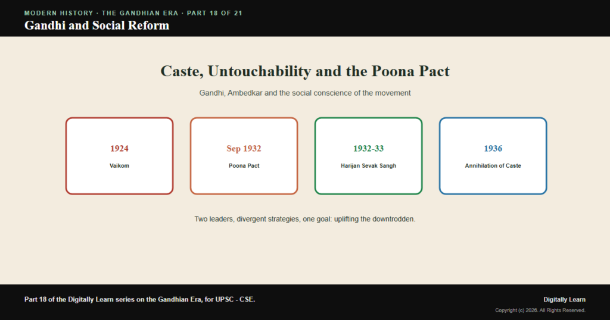Click the 'Two leaders, divergent strategies' caption

(305, 219)
